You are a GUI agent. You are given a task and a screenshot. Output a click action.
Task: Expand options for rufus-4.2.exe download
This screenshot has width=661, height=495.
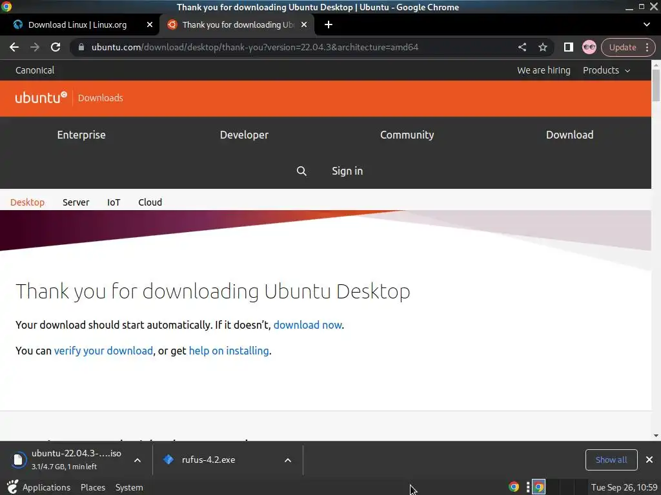[288, 460]
